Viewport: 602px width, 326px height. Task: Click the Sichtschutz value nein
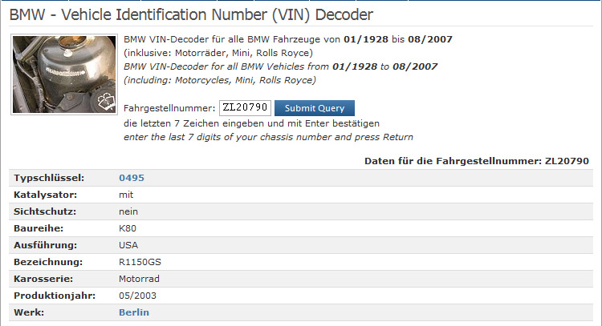[128, 211]
